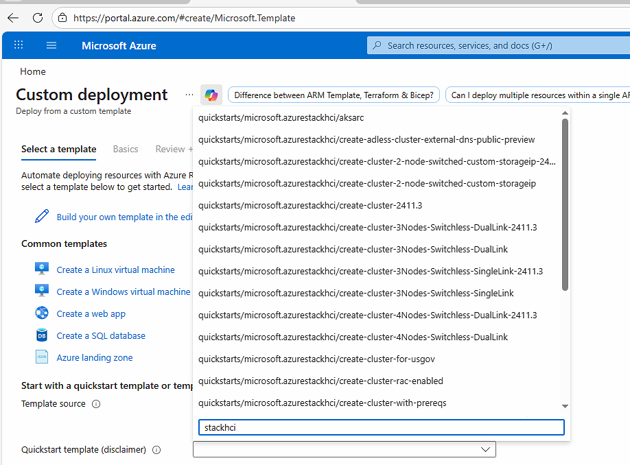The height and width of the screenshot is (465, 630).
Task: Click the web app globe icon
Action: [x=42, y=313]
